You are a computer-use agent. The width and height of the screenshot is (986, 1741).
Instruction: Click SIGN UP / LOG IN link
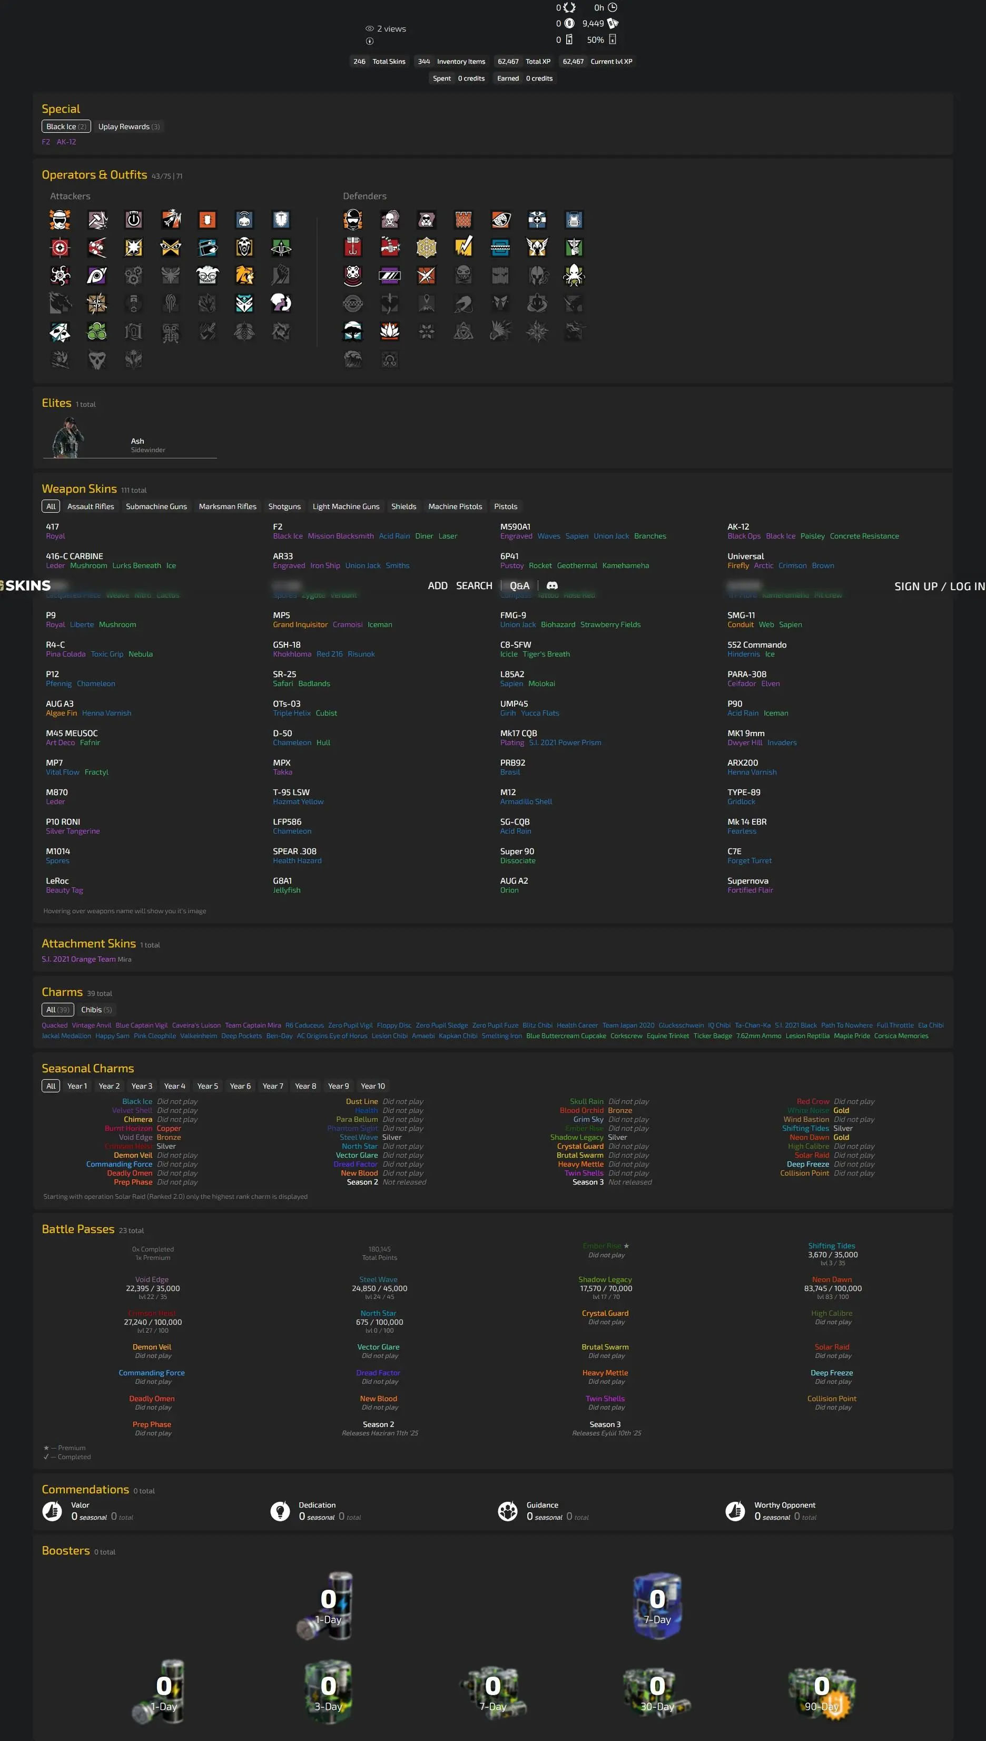tap(939, 586)
